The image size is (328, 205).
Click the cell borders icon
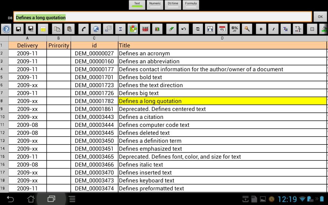(312, 29)
